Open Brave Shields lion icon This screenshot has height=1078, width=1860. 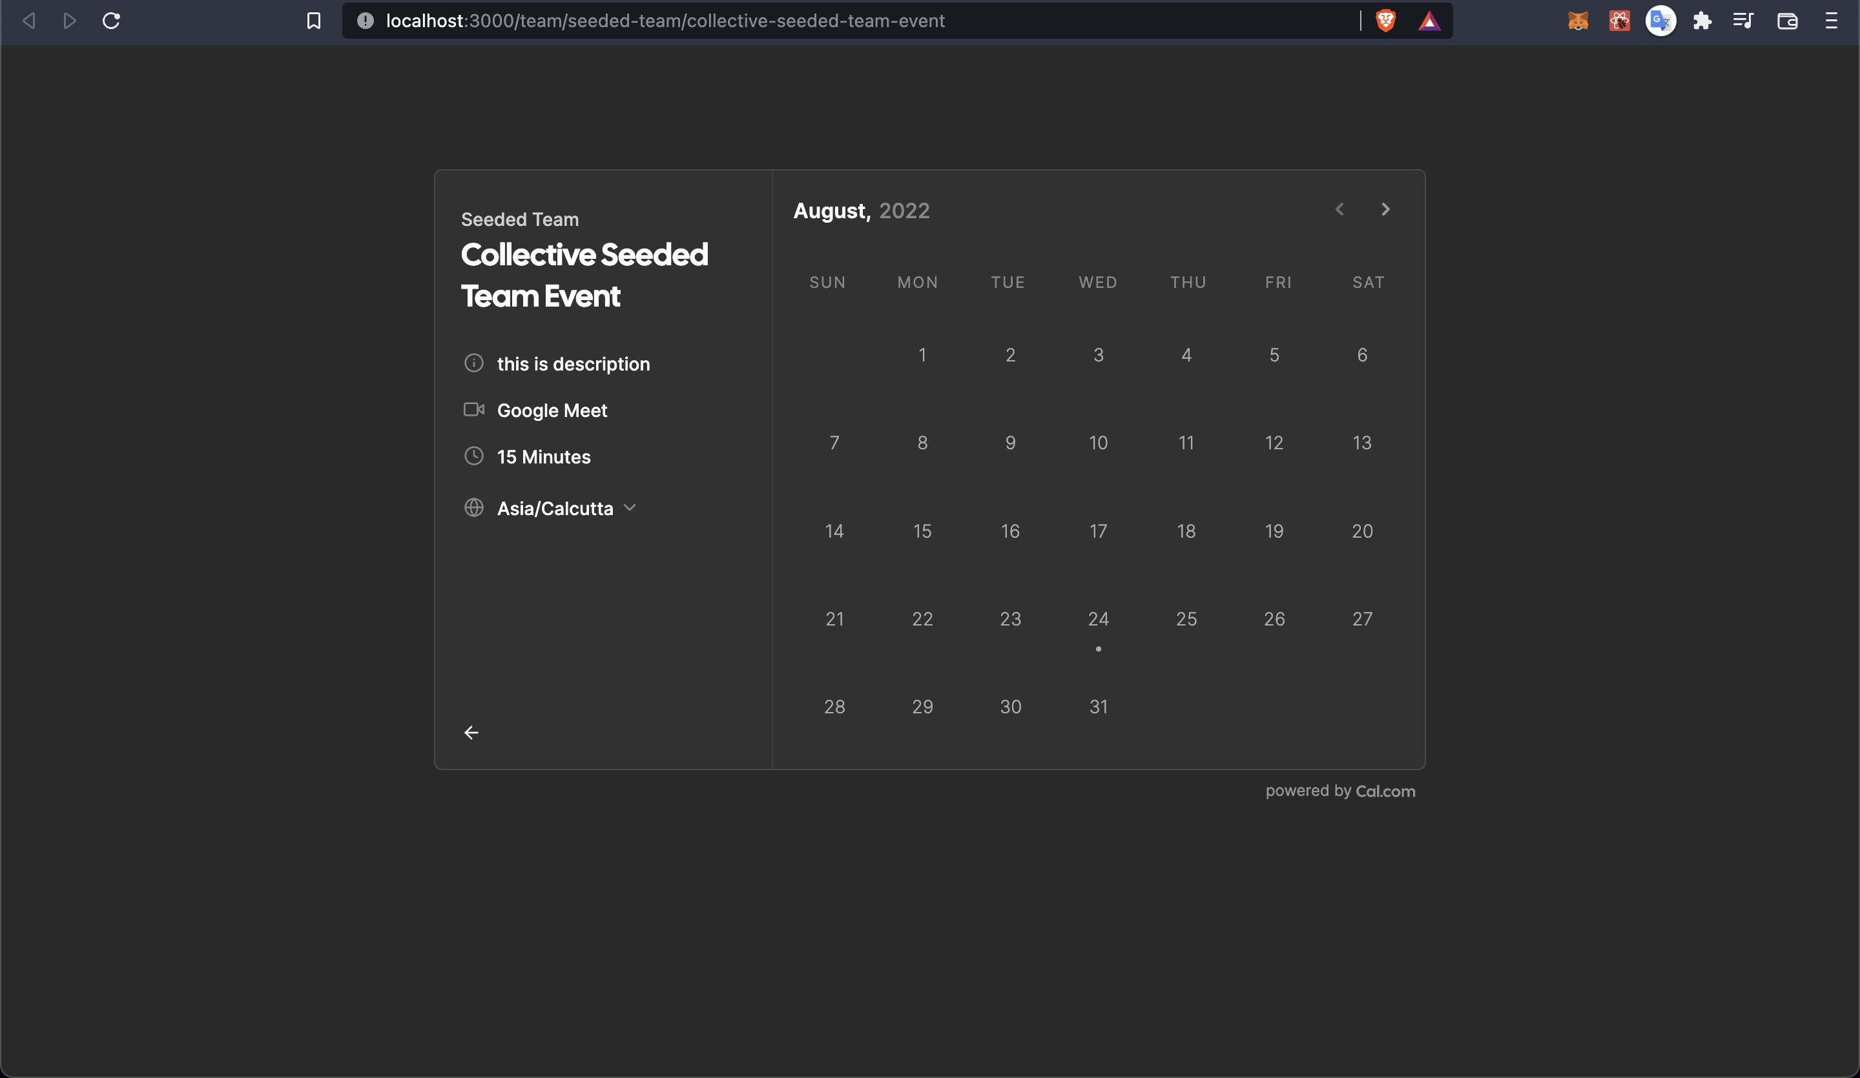pyautogui.click(x=1385, y=21)
